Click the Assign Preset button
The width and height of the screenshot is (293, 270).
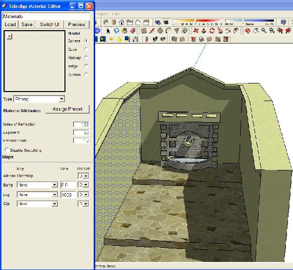[67, 109]
